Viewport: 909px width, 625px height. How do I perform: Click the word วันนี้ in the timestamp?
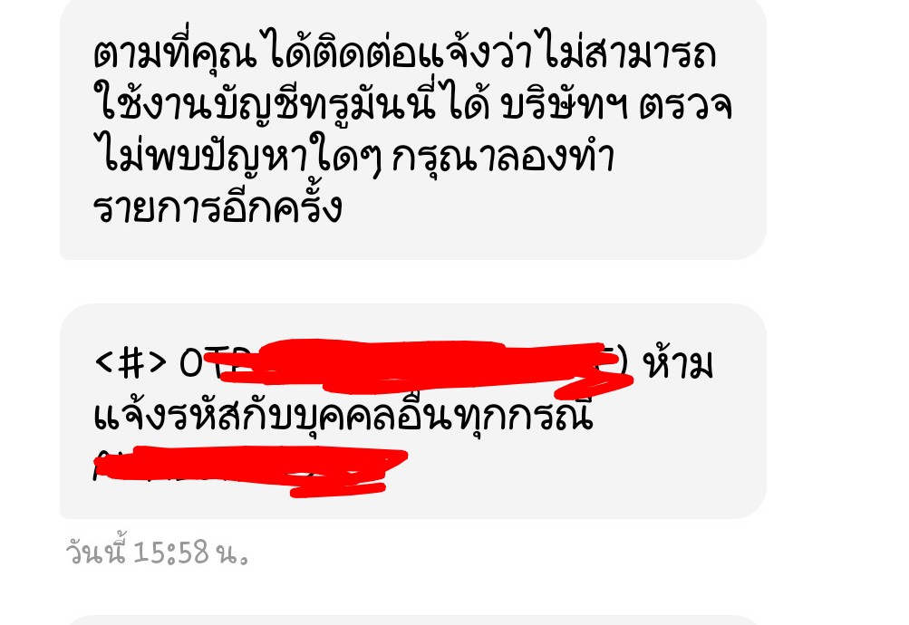pyautogui.click(x=95, y=551)
